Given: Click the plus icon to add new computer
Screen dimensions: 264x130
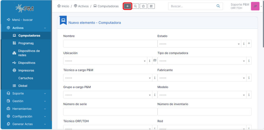Looking at the screenshot, I should 127,6.
